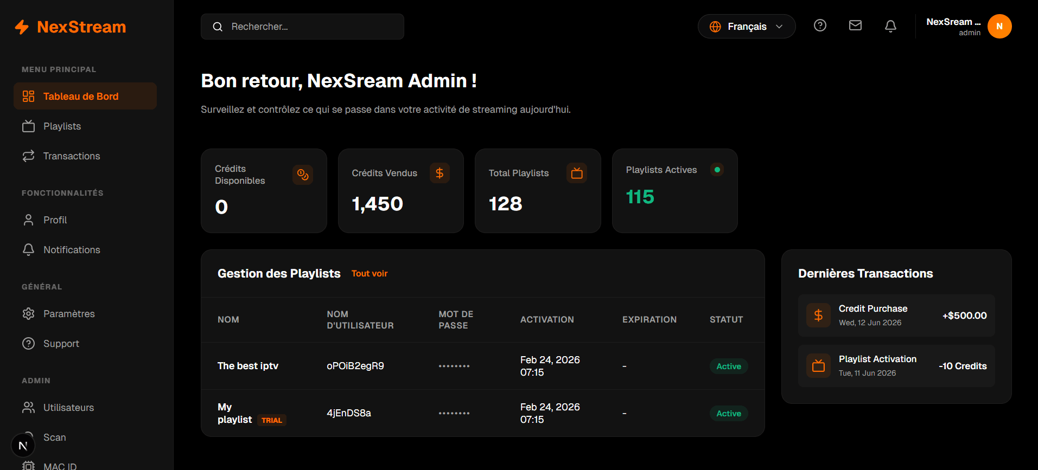Screen dimensions: 1038x470
Task: Click NexStream brand name
Action: (x=81, y=27)
